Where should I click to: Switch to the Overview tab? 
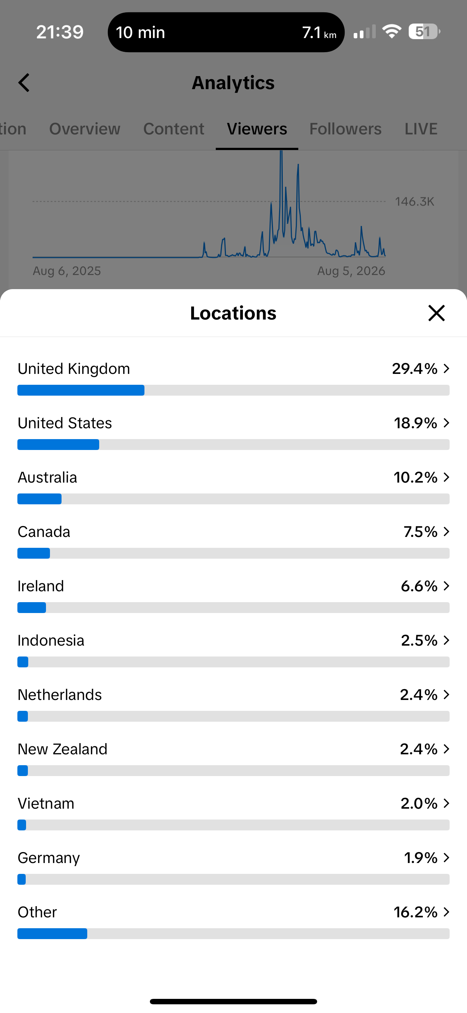[84, 129]
